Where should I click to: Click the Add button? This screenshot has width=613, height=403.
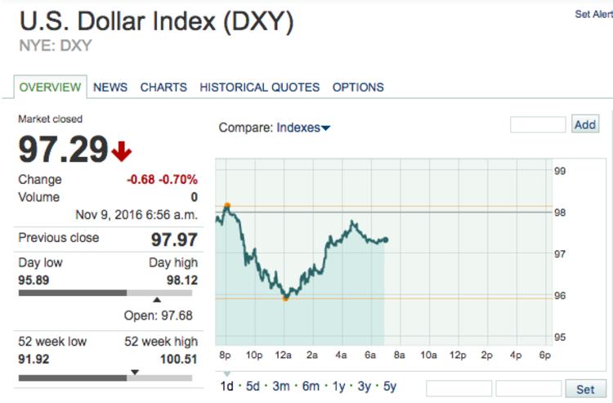[x=585, y=125]
